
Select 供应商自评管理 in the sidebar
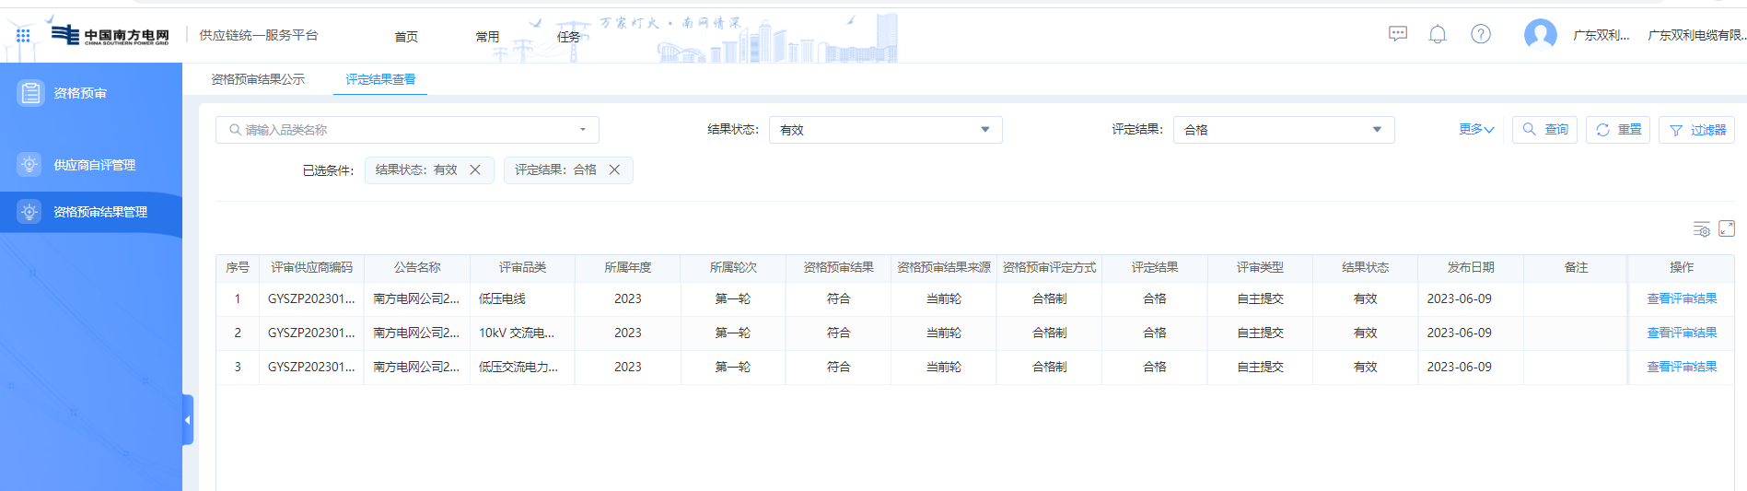click(x=94, y=165)
